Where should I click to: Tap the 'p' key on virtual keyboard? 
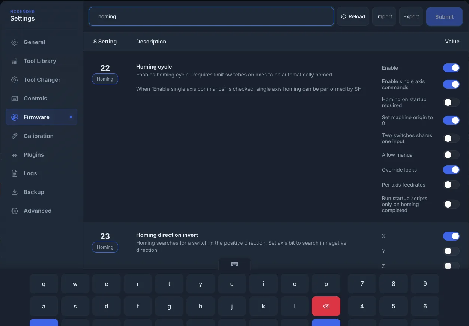tap(326, 284)
